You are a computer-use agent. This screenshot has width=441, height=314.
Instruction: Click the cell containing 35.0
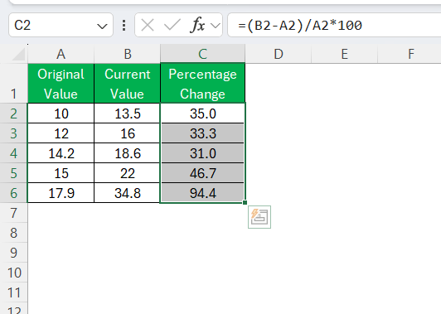coord(202,114)
